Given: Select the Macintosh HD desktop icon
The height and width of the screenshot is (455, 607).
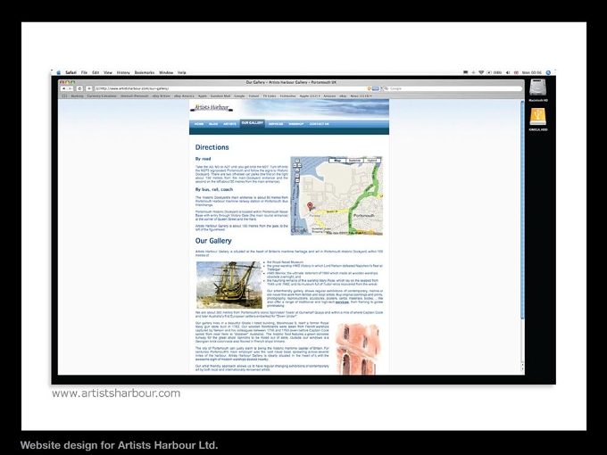Looking at the screenshot, I should [x=538, y=90].
